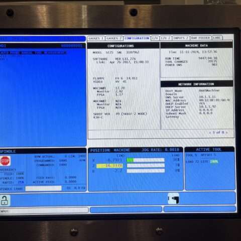Select the CONFIGURATION tab
The height and width of the screenshot is (241, 241).
click(137, 38)
